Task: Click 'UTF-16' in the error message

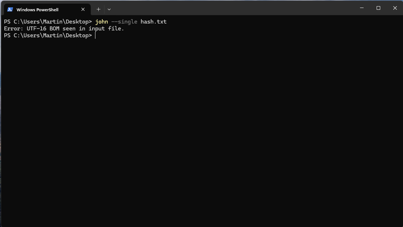Action: (37, 29)
